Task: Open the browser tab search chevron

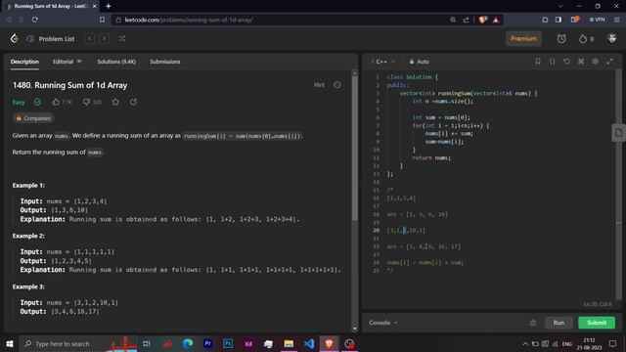Action: 560,6
